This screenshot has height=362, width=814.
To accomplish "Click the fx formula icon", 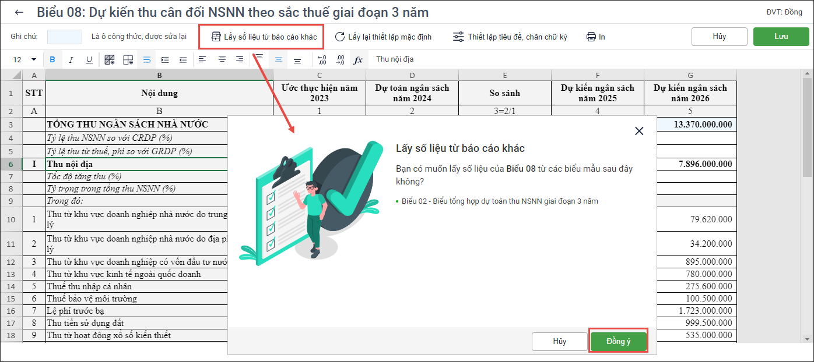I will [x=358, y=59].
